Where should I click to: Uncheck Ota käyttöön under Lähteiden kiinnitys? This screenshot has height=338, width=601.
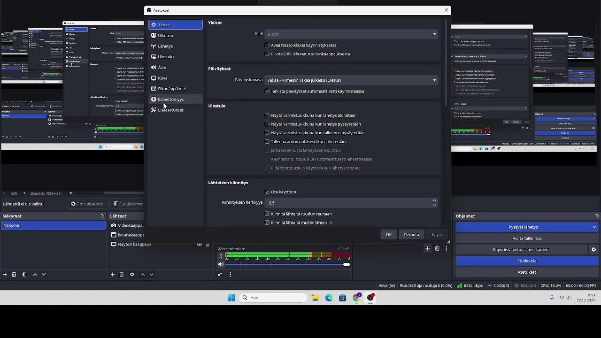267,192
